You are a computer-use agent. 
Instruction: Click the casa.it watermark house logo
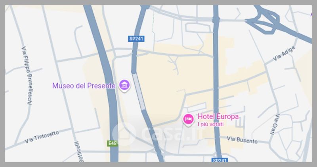coord(124,134)
